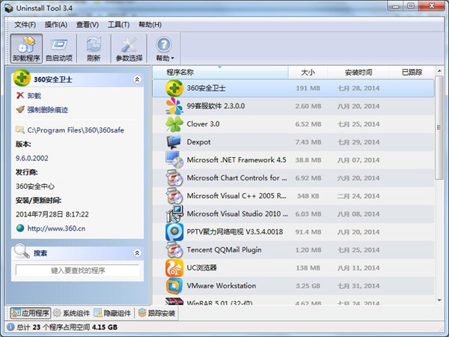Screen dimensions: 449x337
Task: Click the red X icon beside 卸载
Action: [x=20, y=95]
